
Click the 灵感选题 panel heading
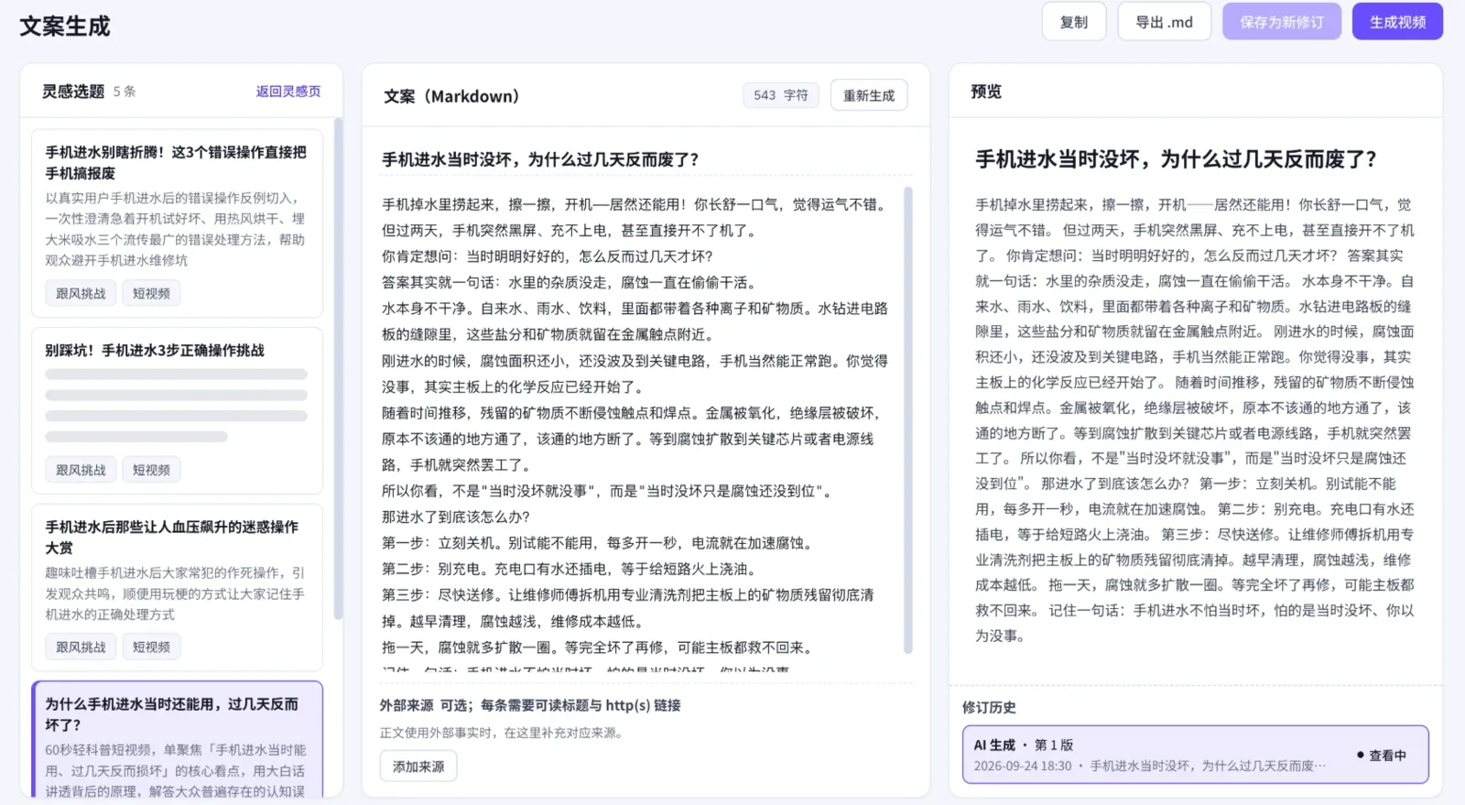click(x=73, y=92)
